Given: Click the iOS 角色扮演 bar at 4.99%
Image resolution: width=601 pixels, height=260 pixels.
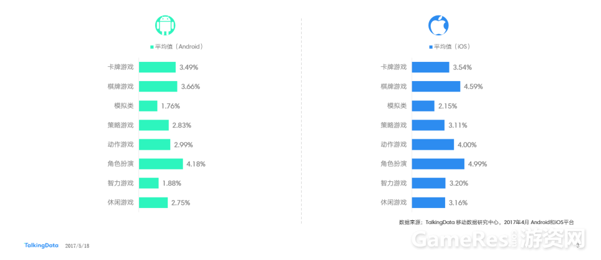Looking at the screenshot, I should [x=438, y=163].
